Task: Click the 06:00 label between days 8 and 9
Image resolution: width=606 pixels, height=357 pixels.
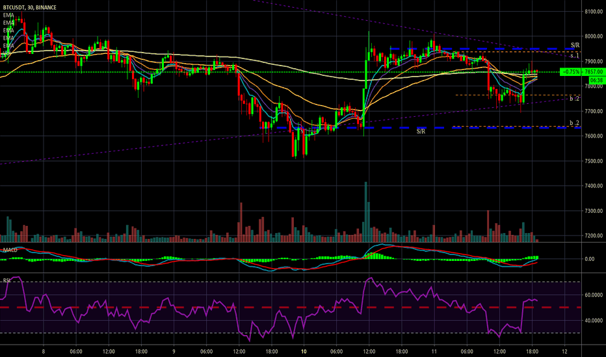Action: pyautogui.click(x=75, y=351)
